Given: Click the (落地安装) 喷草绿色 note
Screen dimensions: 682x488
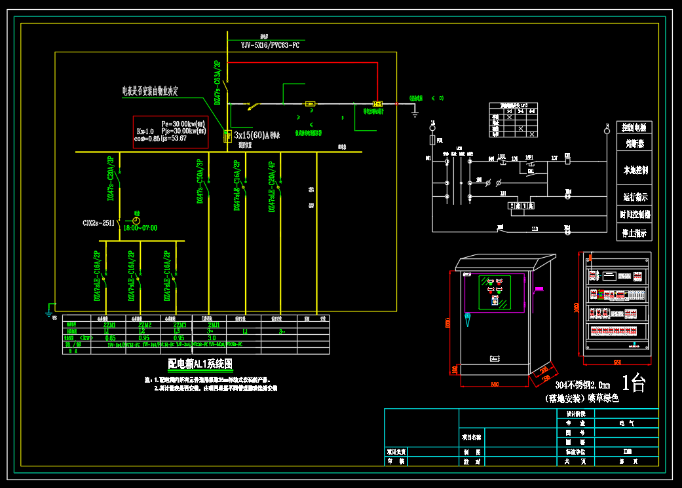Looking at the screenshot, I should click(x=582, y=398).
